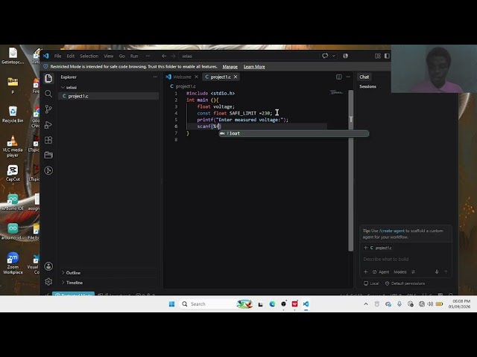This screenshot has height=357, width=477.
Task: Open the Go menu
Action: click(x=121, y=56)
